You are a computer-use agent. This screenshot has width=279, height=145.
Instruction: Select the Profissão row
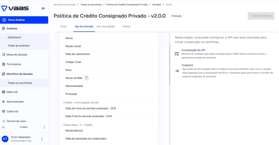(109, 94)
